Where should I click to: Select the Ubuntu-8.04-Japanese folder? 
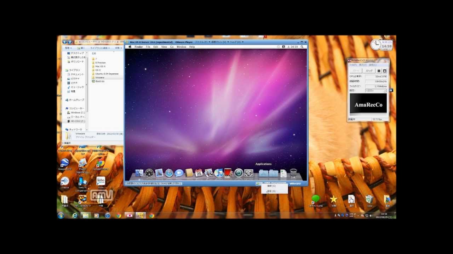coord(105,74)
